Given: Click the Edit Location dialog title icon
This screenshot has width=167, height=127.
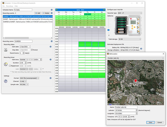Looking at the screenshot, I should (108, 54).
